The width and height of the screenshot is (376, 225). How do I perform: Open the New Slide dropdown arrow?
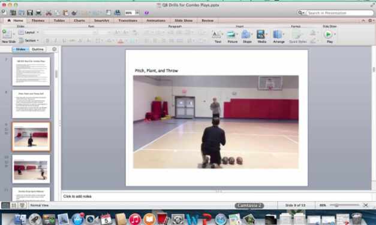(14, 34)
